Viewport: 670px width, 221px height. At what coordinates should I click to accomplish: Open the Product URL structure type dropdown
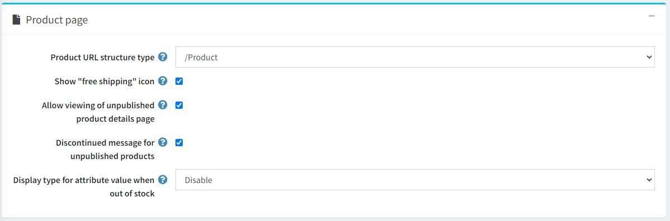pyautogui.click(x=415, y=57)
